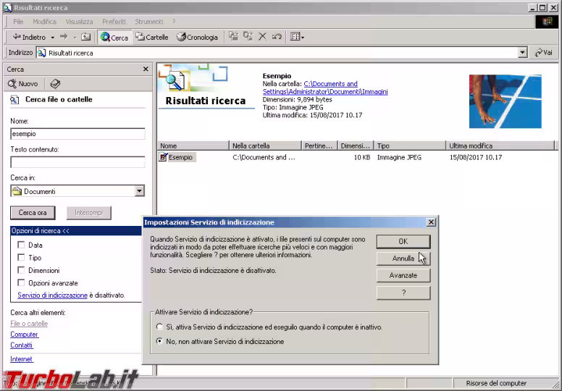Click the Nuovo search icon
Screen dimensions: 562x391
(23, 84)
